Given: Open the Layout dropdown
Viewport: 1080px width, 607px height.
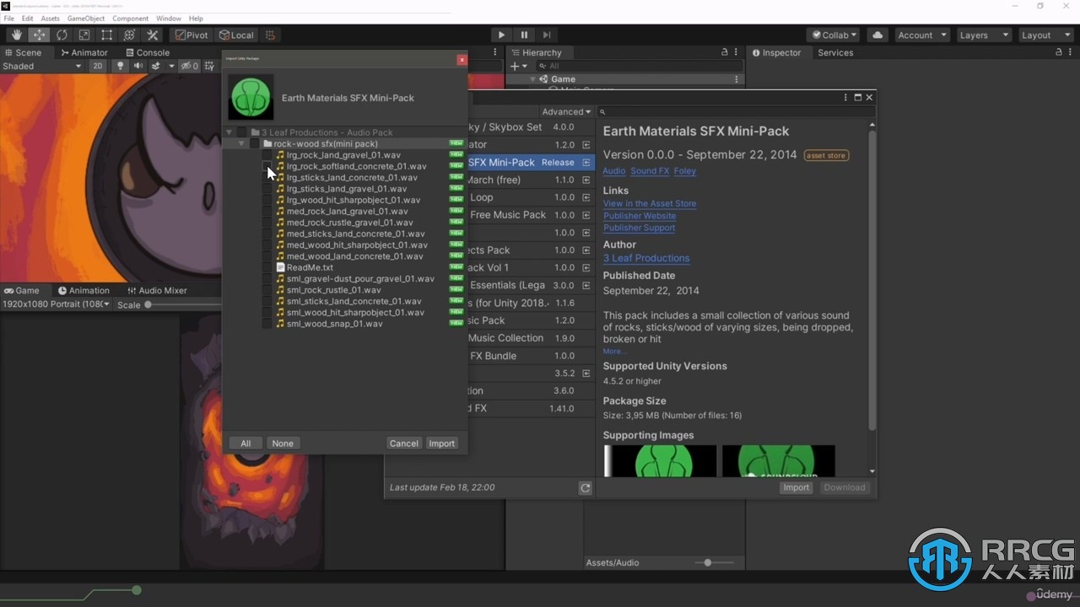Looking at the screenshot, I should click(x=1045, y=35).
